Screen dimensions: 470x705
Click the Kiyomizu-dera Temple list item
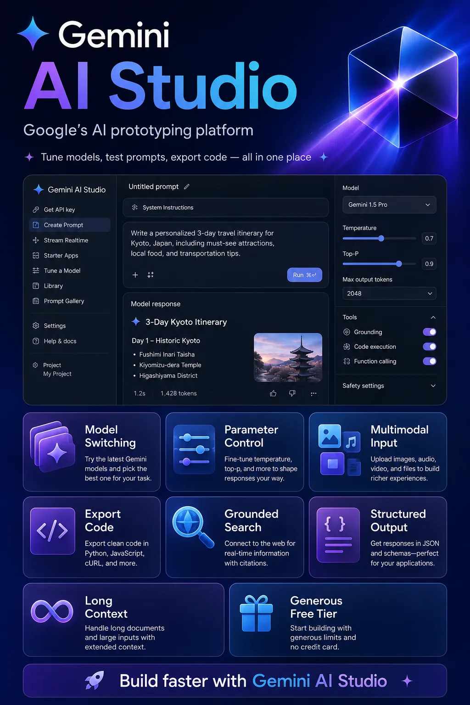[x=170, y=365]
